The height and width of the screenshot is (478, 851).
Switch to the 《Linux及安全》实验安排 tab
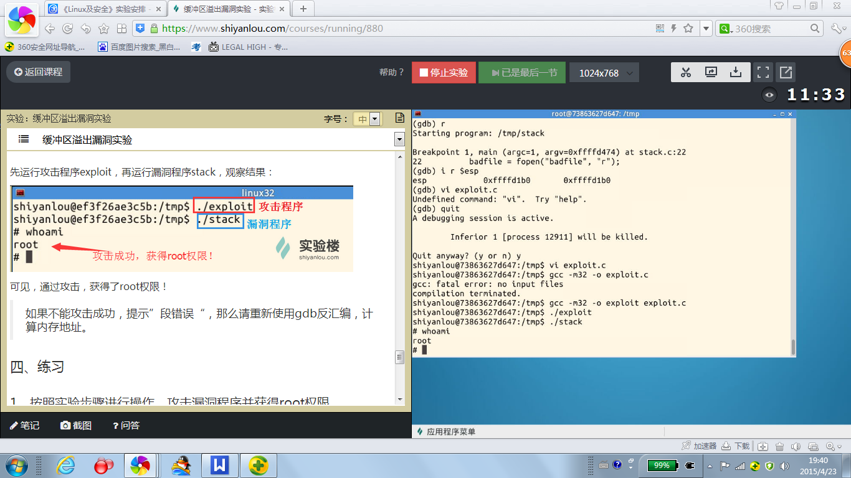point(105,9)
